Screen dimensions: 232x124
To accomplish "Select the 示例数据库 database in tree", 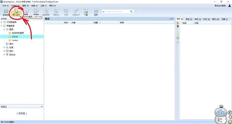I will click(x=12, y=22).
